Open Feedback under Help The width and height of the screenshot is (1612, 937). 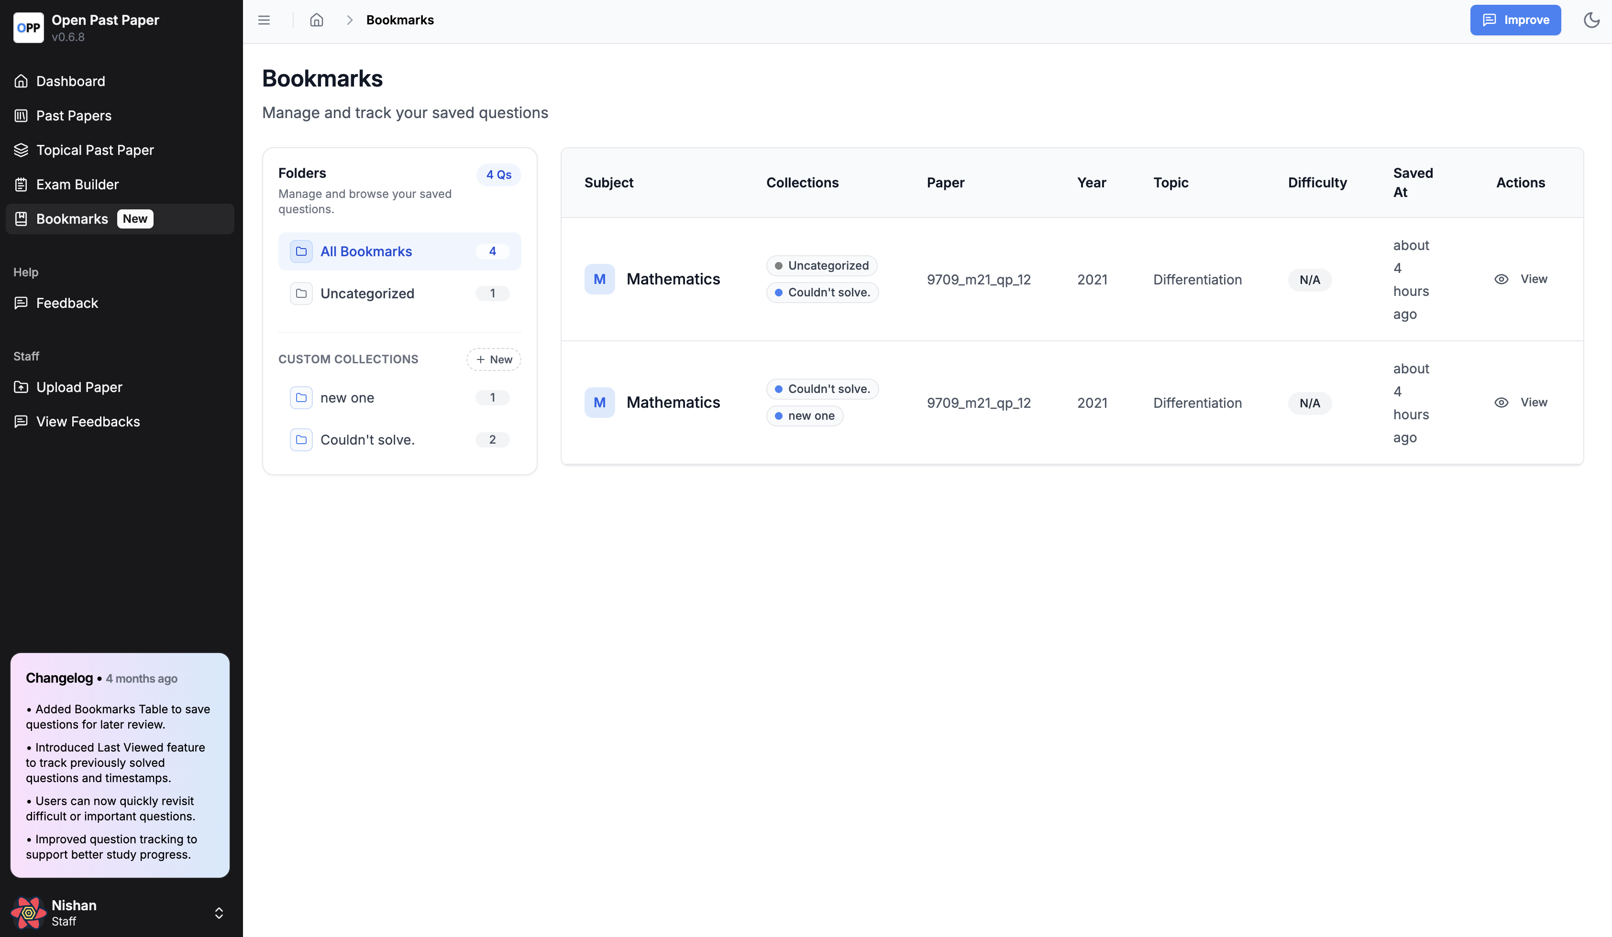point(120,303)
